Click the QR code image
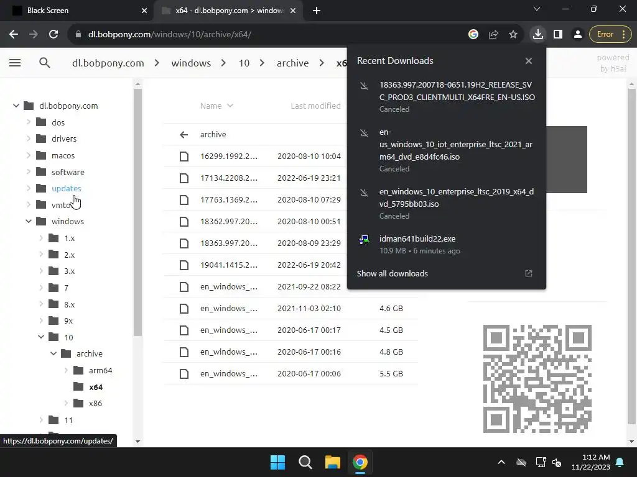 537,379
